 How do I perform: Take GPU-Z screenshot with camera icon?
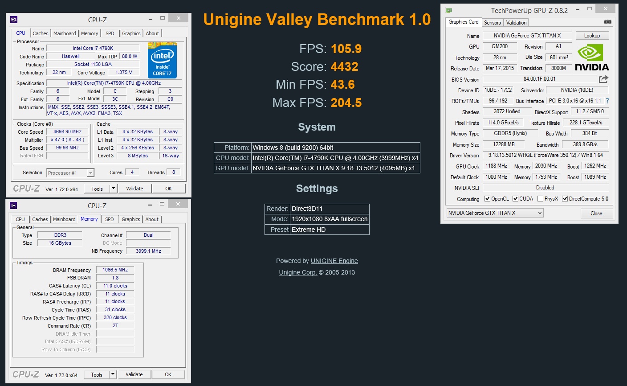point(608,21)
